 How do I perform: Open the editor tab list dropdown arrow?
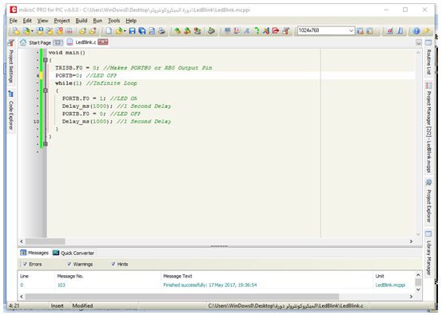click(419, 42)
